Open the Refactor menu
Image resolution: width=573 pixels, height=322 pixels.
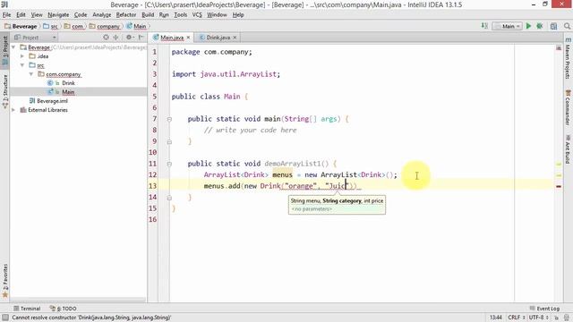tap(126, 14)
